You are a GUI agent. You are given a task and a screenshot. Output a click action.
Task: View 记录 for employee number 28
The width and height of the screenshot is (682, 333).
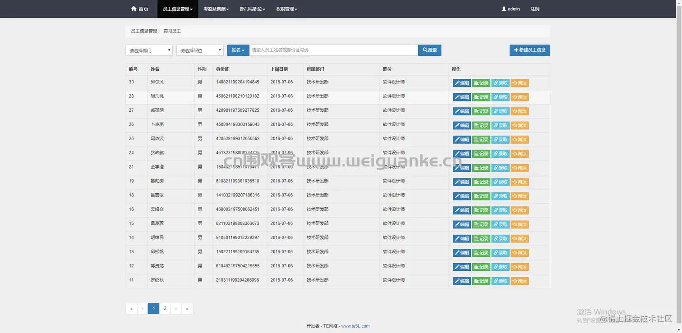pos(481,97)
